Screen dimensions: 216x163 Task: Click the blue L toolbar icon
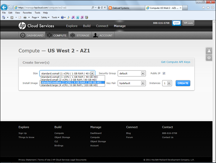78,18
